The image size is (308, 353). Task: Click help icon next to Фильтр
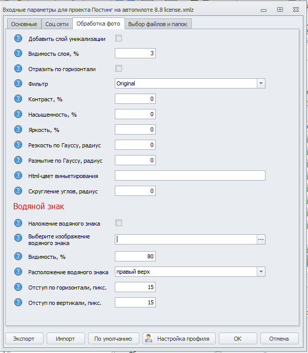[18, 83]
